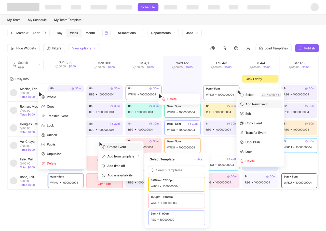Click inside the Search templates field
This screenshot has height=231, width=326.
pyautogui.click(x=176, y=170)
